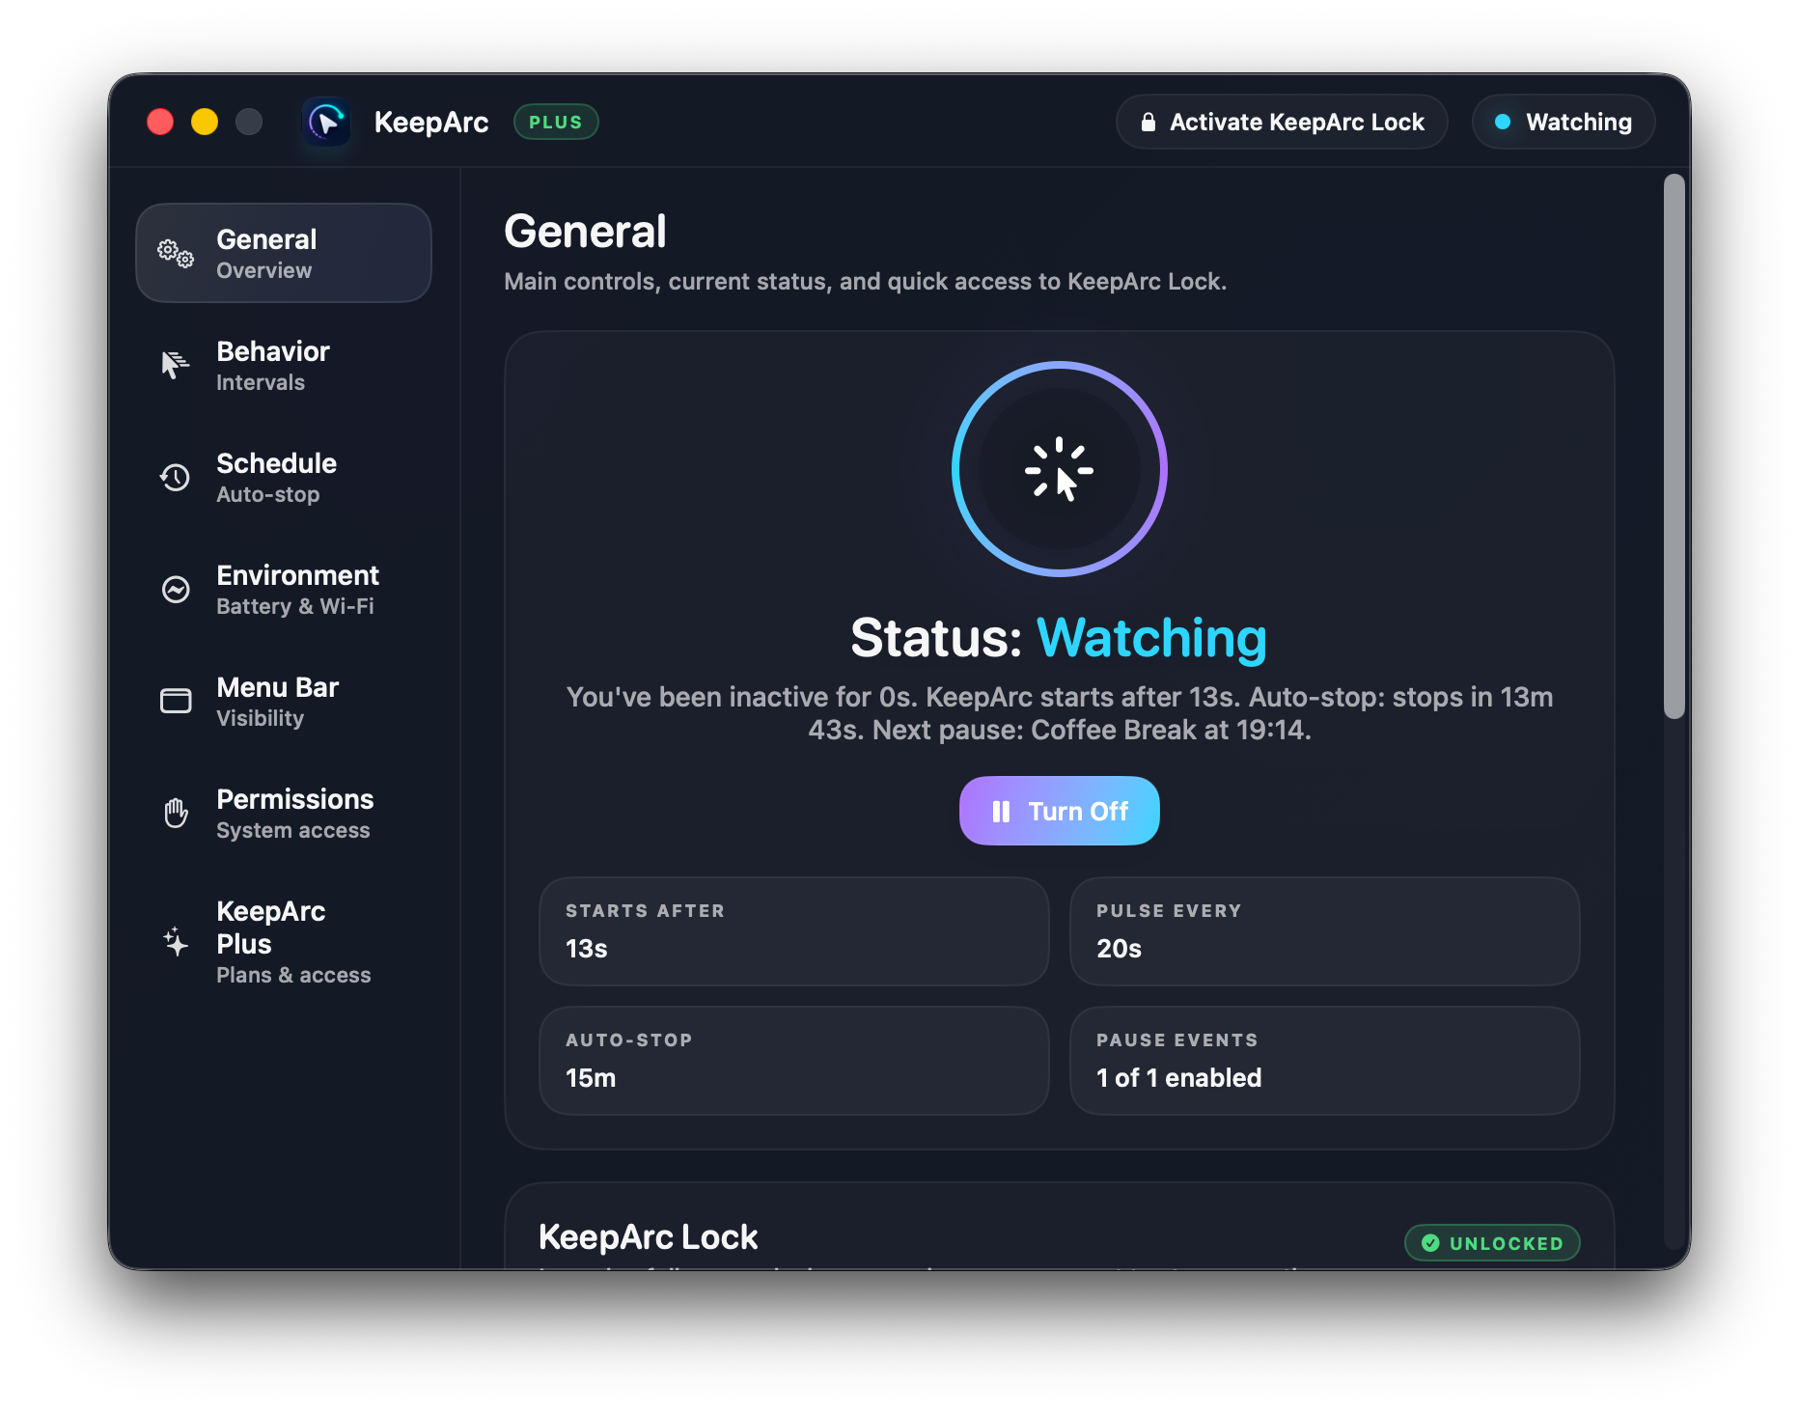Click the General gears icon in sidebar
The height and width of the screenshot is (1413, 1799).
176,254
